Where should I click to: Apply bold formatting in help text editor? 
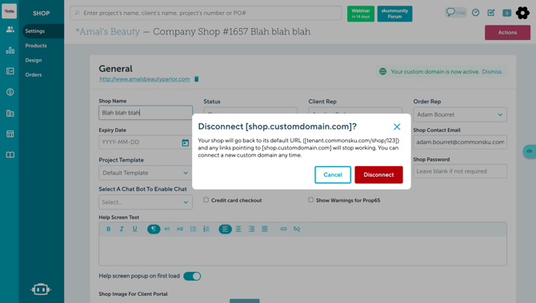pos(108,229)
